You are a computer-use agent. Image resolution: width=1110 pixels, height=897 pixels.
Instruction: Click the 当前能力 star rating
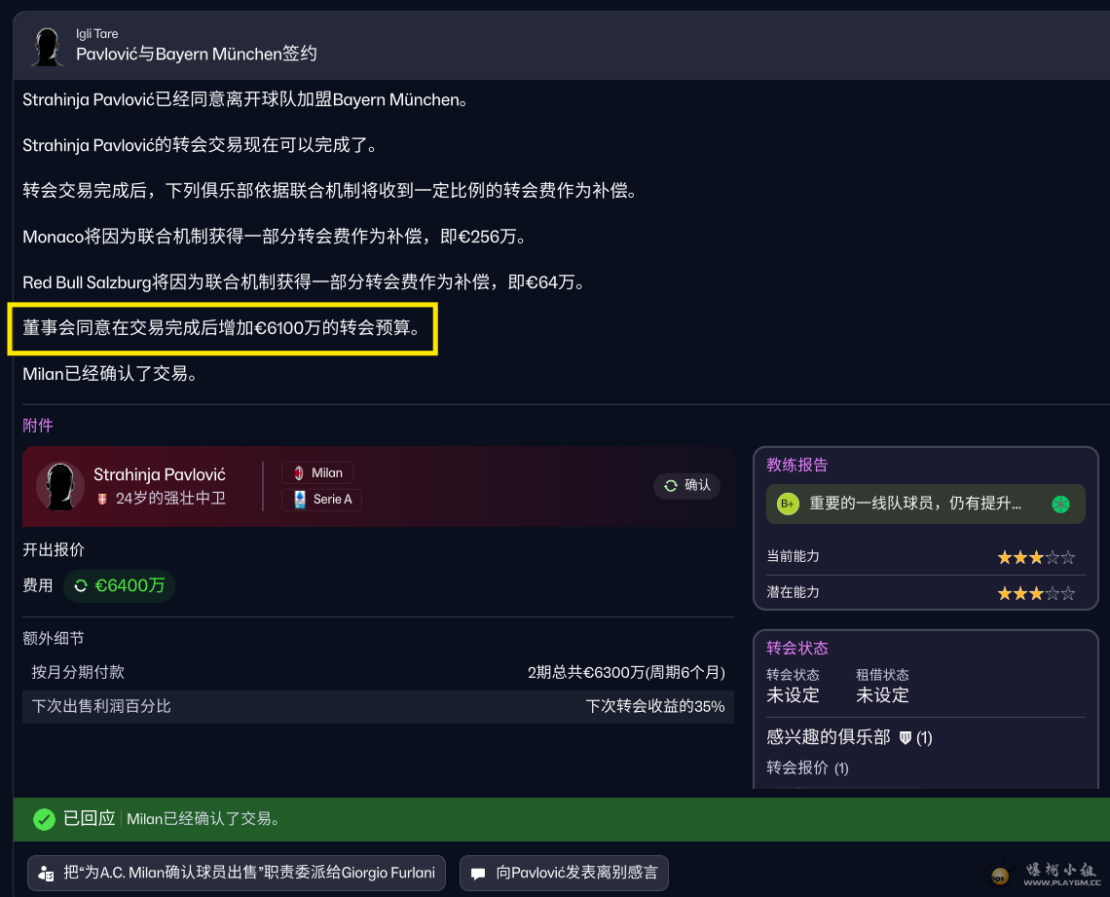click(x=1036, y=557)
